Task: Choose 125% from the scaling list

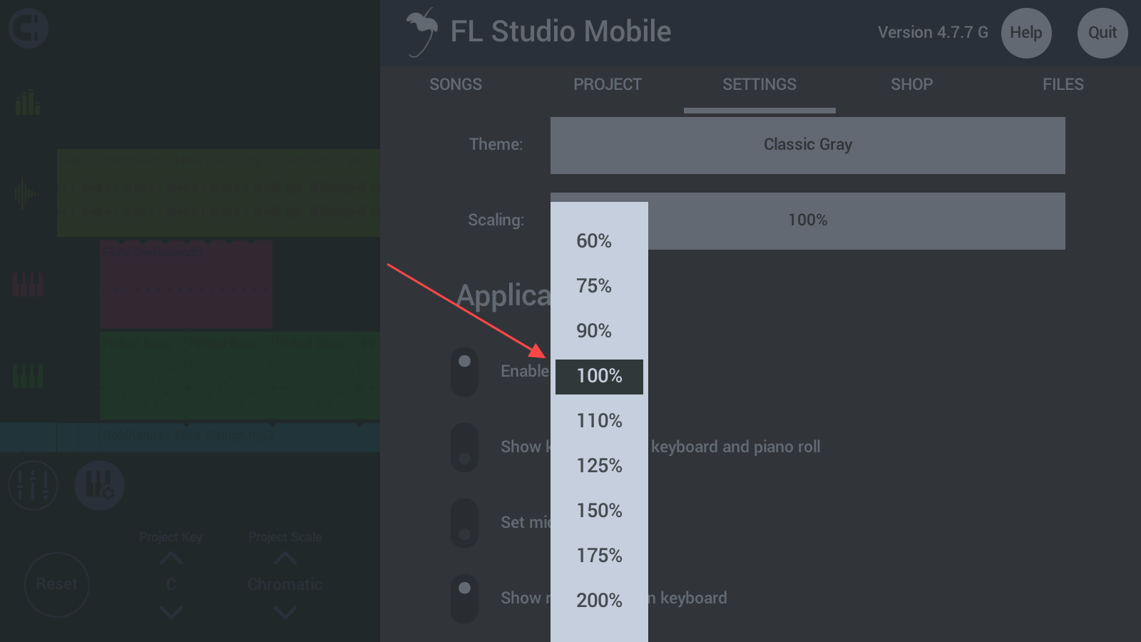Action: click(599, 466)
